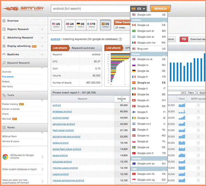Open the xataka android keyword link
The height and width of the screenshot is (186, 206).
point(60,143)
